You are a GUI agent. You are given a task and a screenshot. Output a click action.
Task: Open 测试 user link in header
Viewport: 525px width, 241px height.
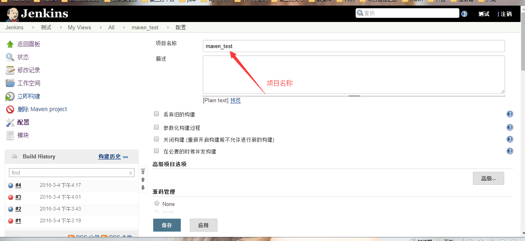point(484,14)
